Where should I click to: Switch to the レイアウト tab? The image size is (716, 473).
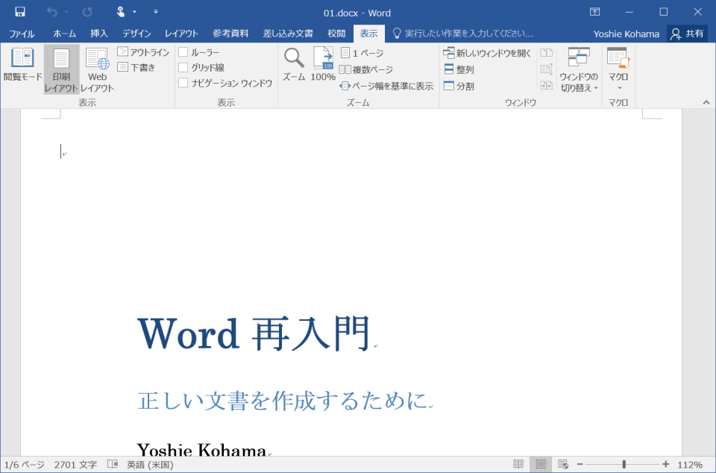181,34
